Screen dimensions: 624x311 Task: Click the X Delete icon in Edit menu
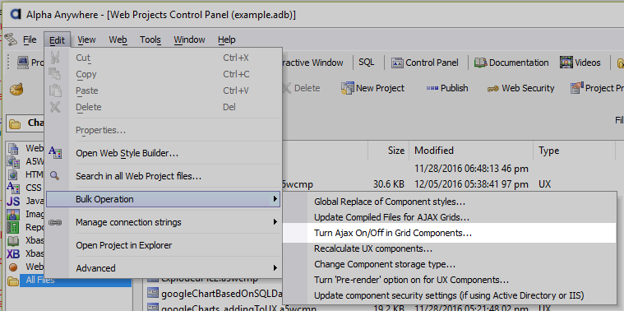pyautogui.click(x=55, y=107)
